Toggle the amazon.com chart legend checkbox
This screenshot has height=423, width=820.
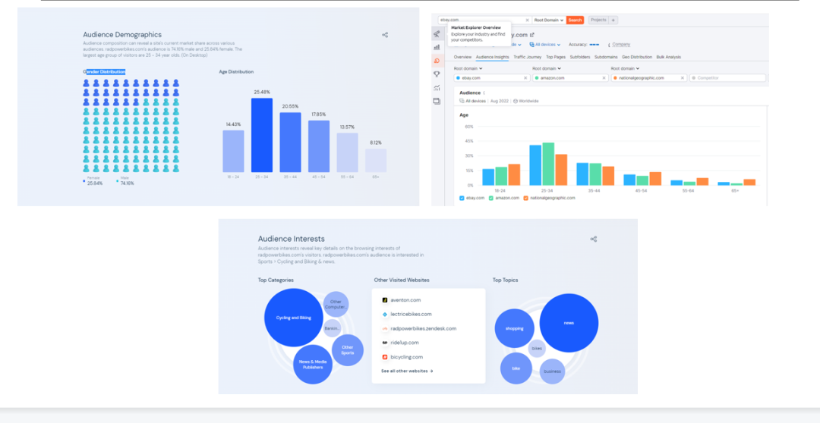pyautogui.click(x=491, y=198)
